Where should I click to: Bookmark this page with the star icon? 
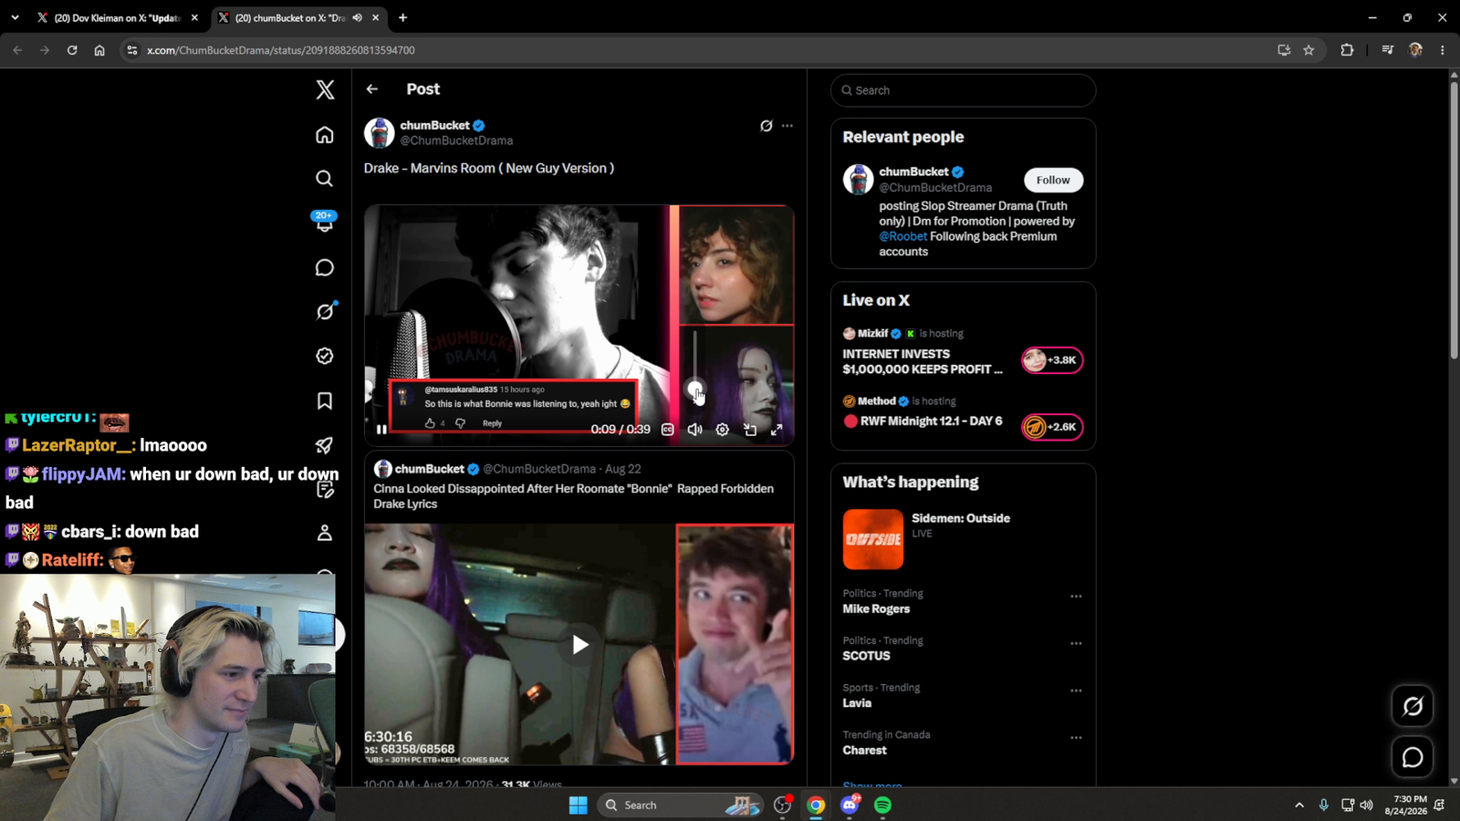[1309, 50]
